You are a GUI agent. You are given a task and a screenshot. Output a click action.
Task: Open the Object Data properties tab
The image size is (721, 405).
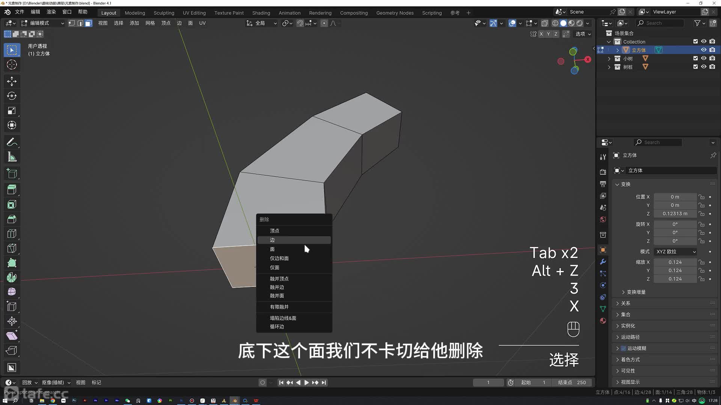[603, 309]
